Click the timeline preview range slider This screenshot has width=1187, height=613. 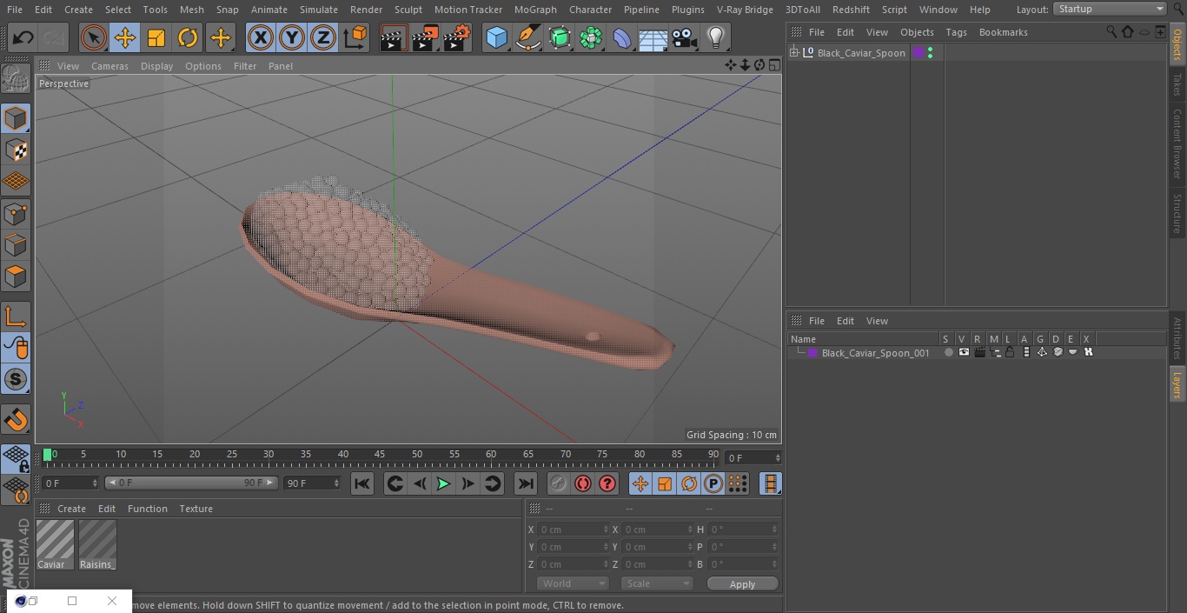(x=190, y=483)
